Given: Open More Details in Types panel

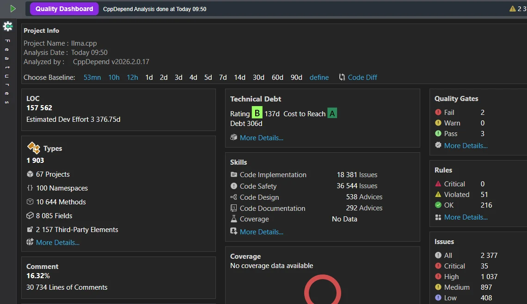Looking at the screenshot, I should [57, 242].
